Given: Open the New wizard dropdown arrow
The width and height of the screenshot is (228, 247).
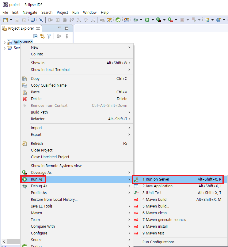Looking at the screenshot, I should click(x=11, y=20).
